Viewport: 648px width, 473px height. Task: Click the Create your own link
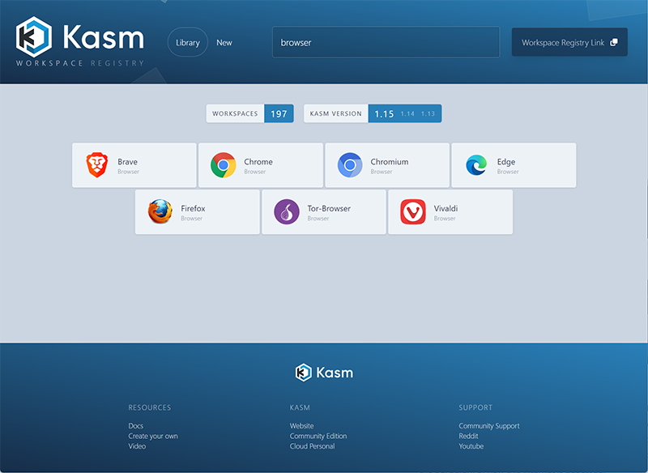point(154,436)
